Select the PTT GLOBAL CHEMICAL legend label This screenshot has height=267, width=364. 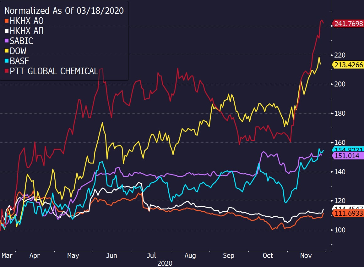54,71
